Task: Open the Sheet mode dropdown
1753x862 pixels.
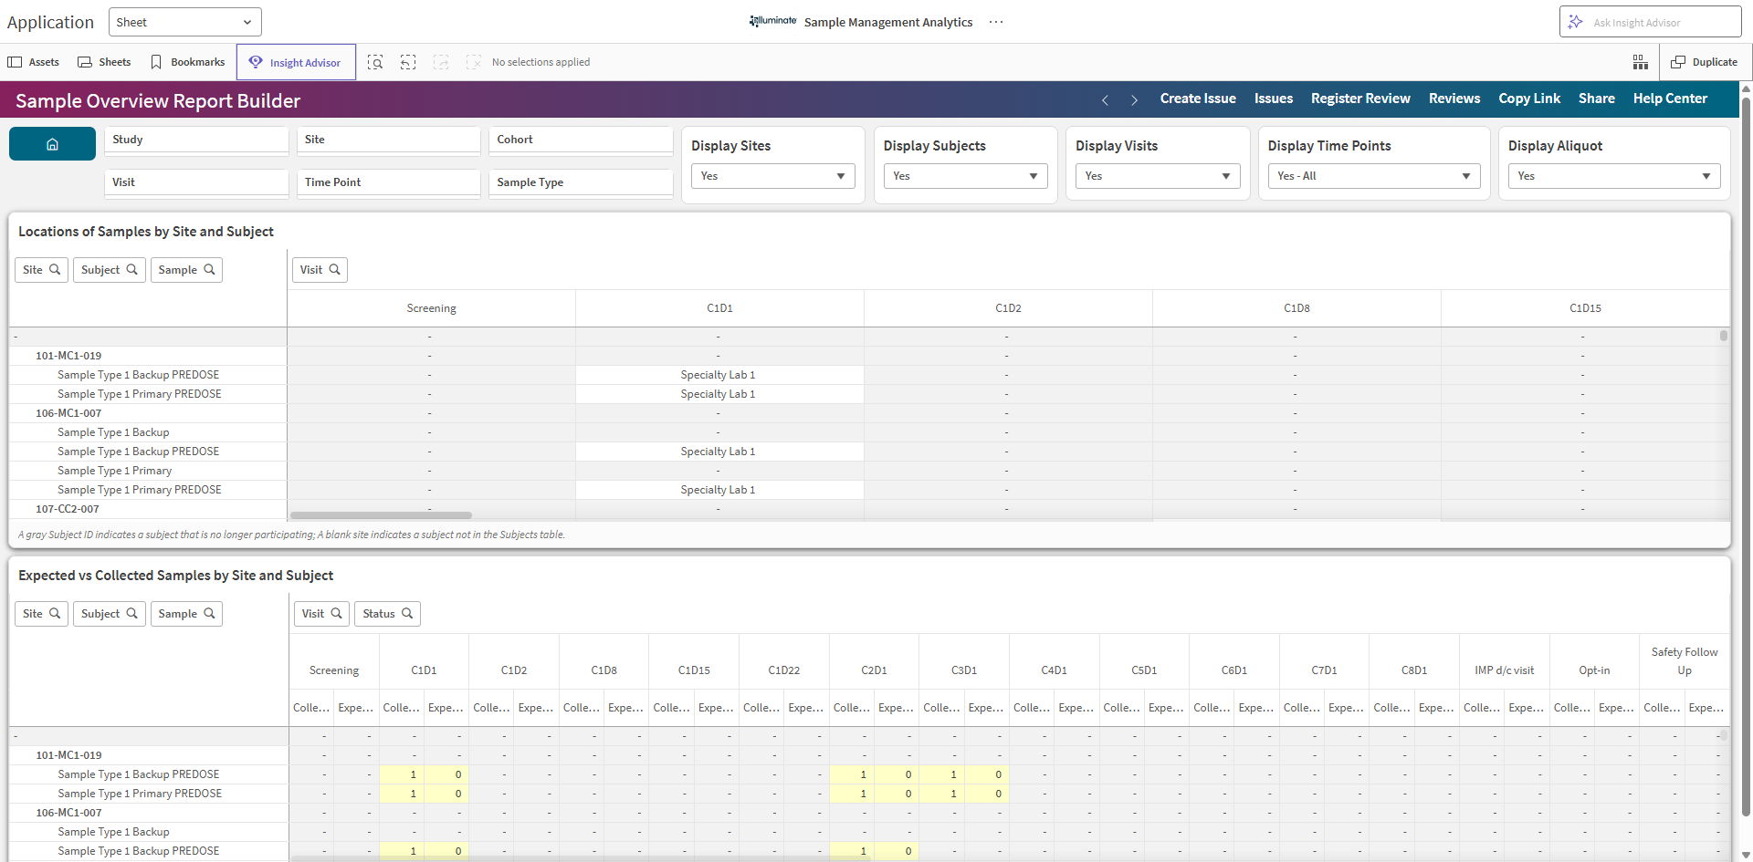Action: coord(185,22)
